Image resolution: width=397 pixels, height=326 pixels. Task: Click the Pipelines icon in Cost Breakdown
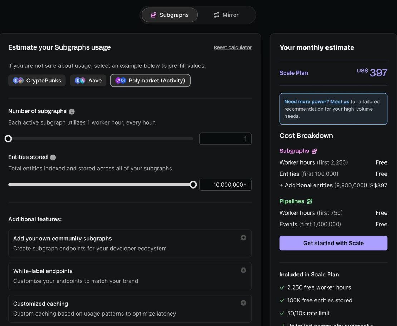(309, 201)
